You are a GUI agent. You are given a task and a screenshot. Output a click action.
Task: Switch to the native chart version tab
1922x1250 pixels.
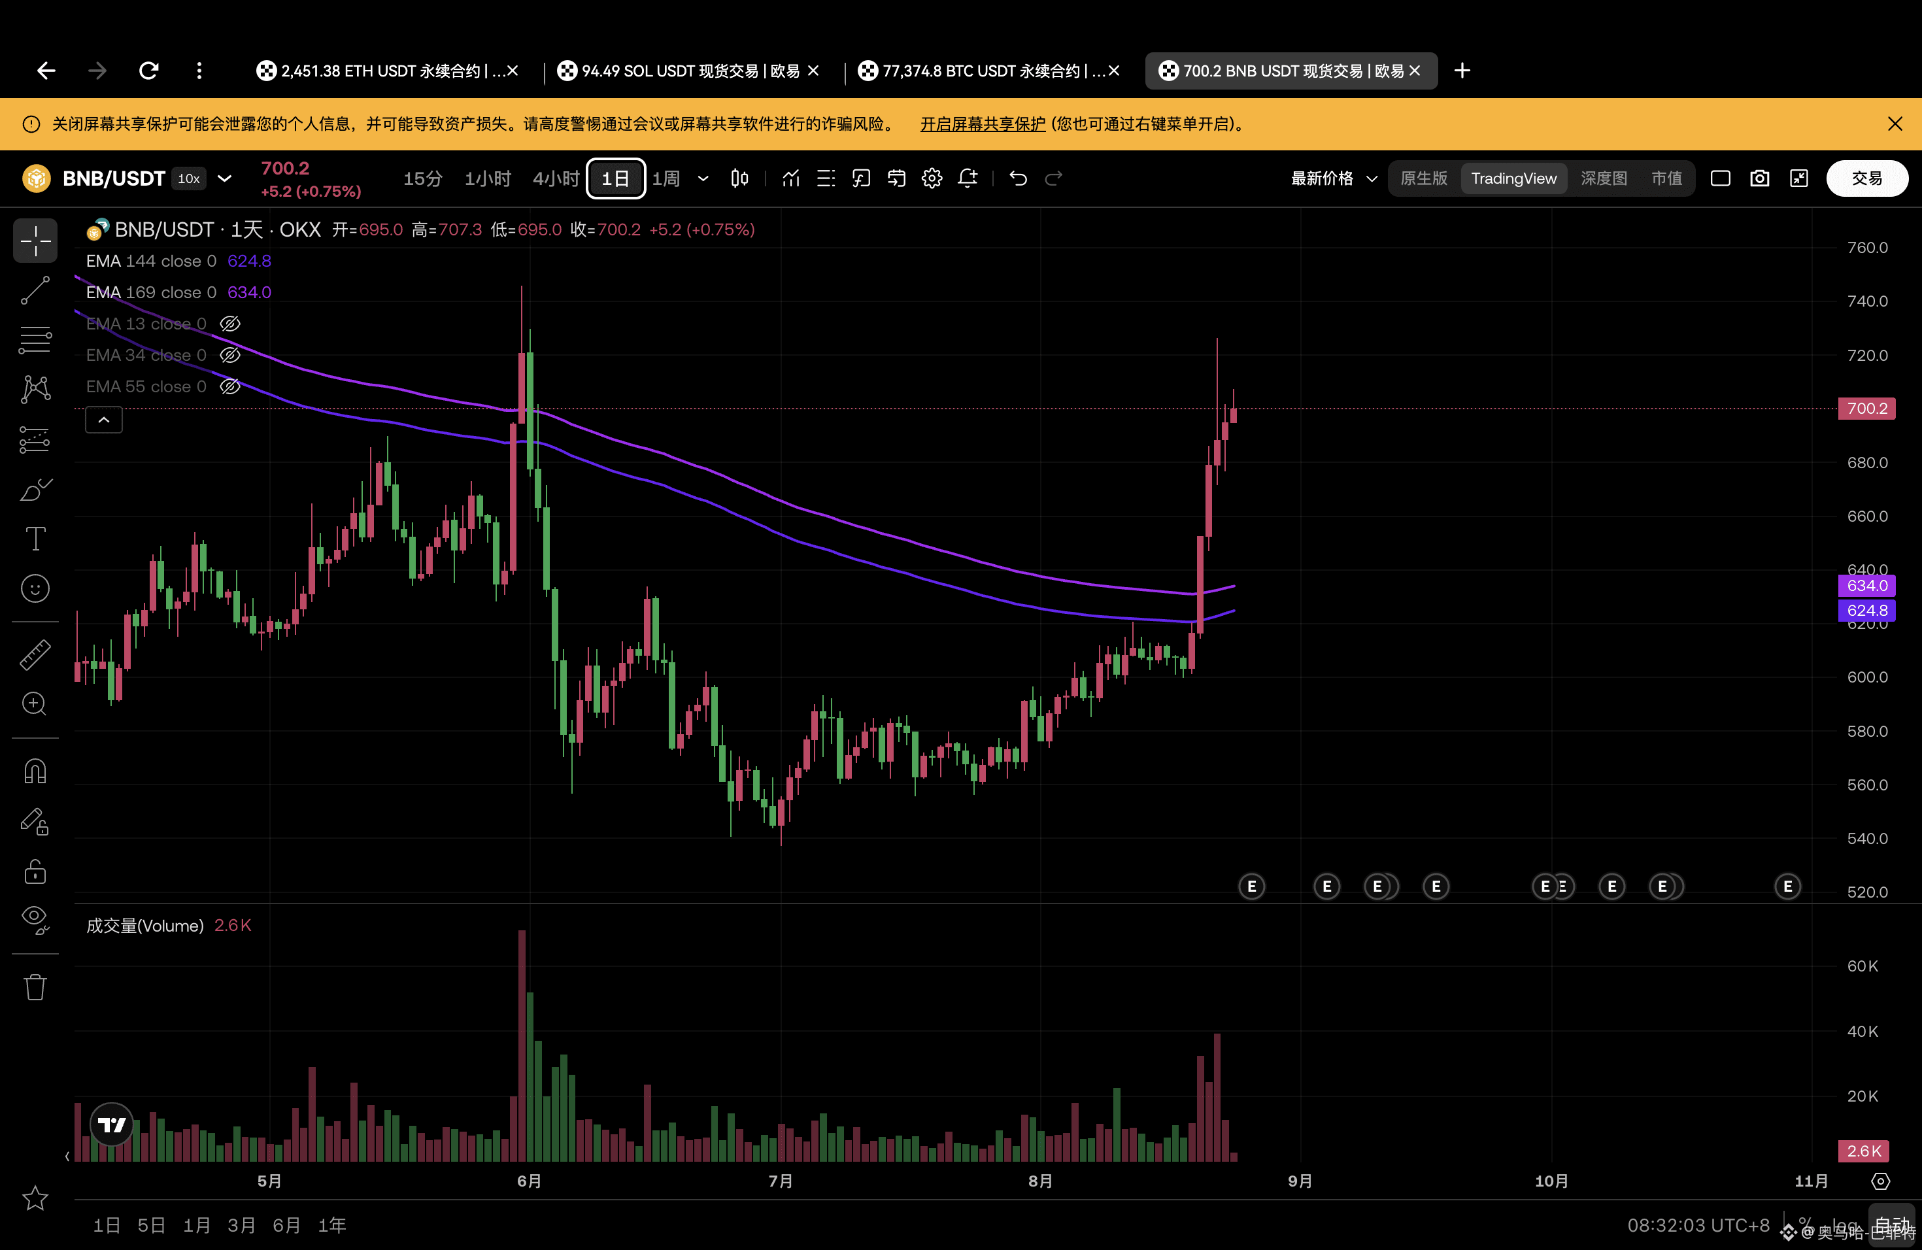(x=1424, y=178)
